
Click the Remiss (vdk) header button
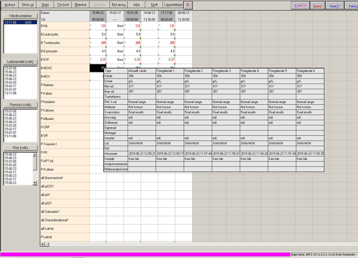pos(20,105)
